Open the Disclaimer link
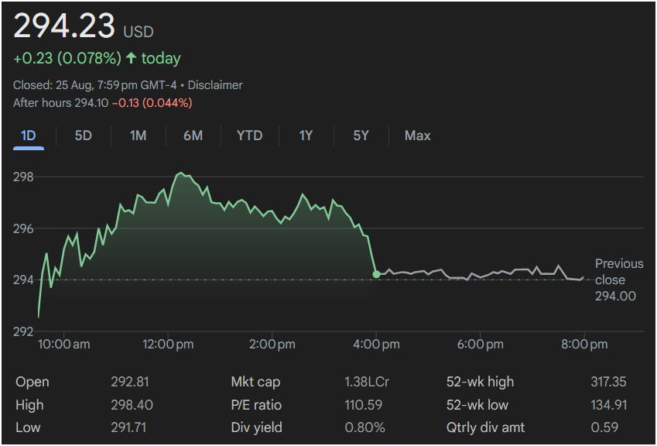The width and height of the screenshot is (657, 446). (x=214, y=85)
